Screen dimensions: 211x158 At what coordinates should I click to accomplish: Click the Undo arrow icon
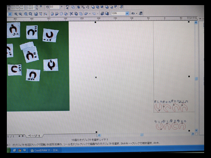tap(86, 14)
